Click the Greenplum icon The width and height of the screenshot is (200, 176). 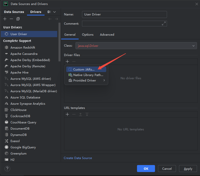coord(6,153)
